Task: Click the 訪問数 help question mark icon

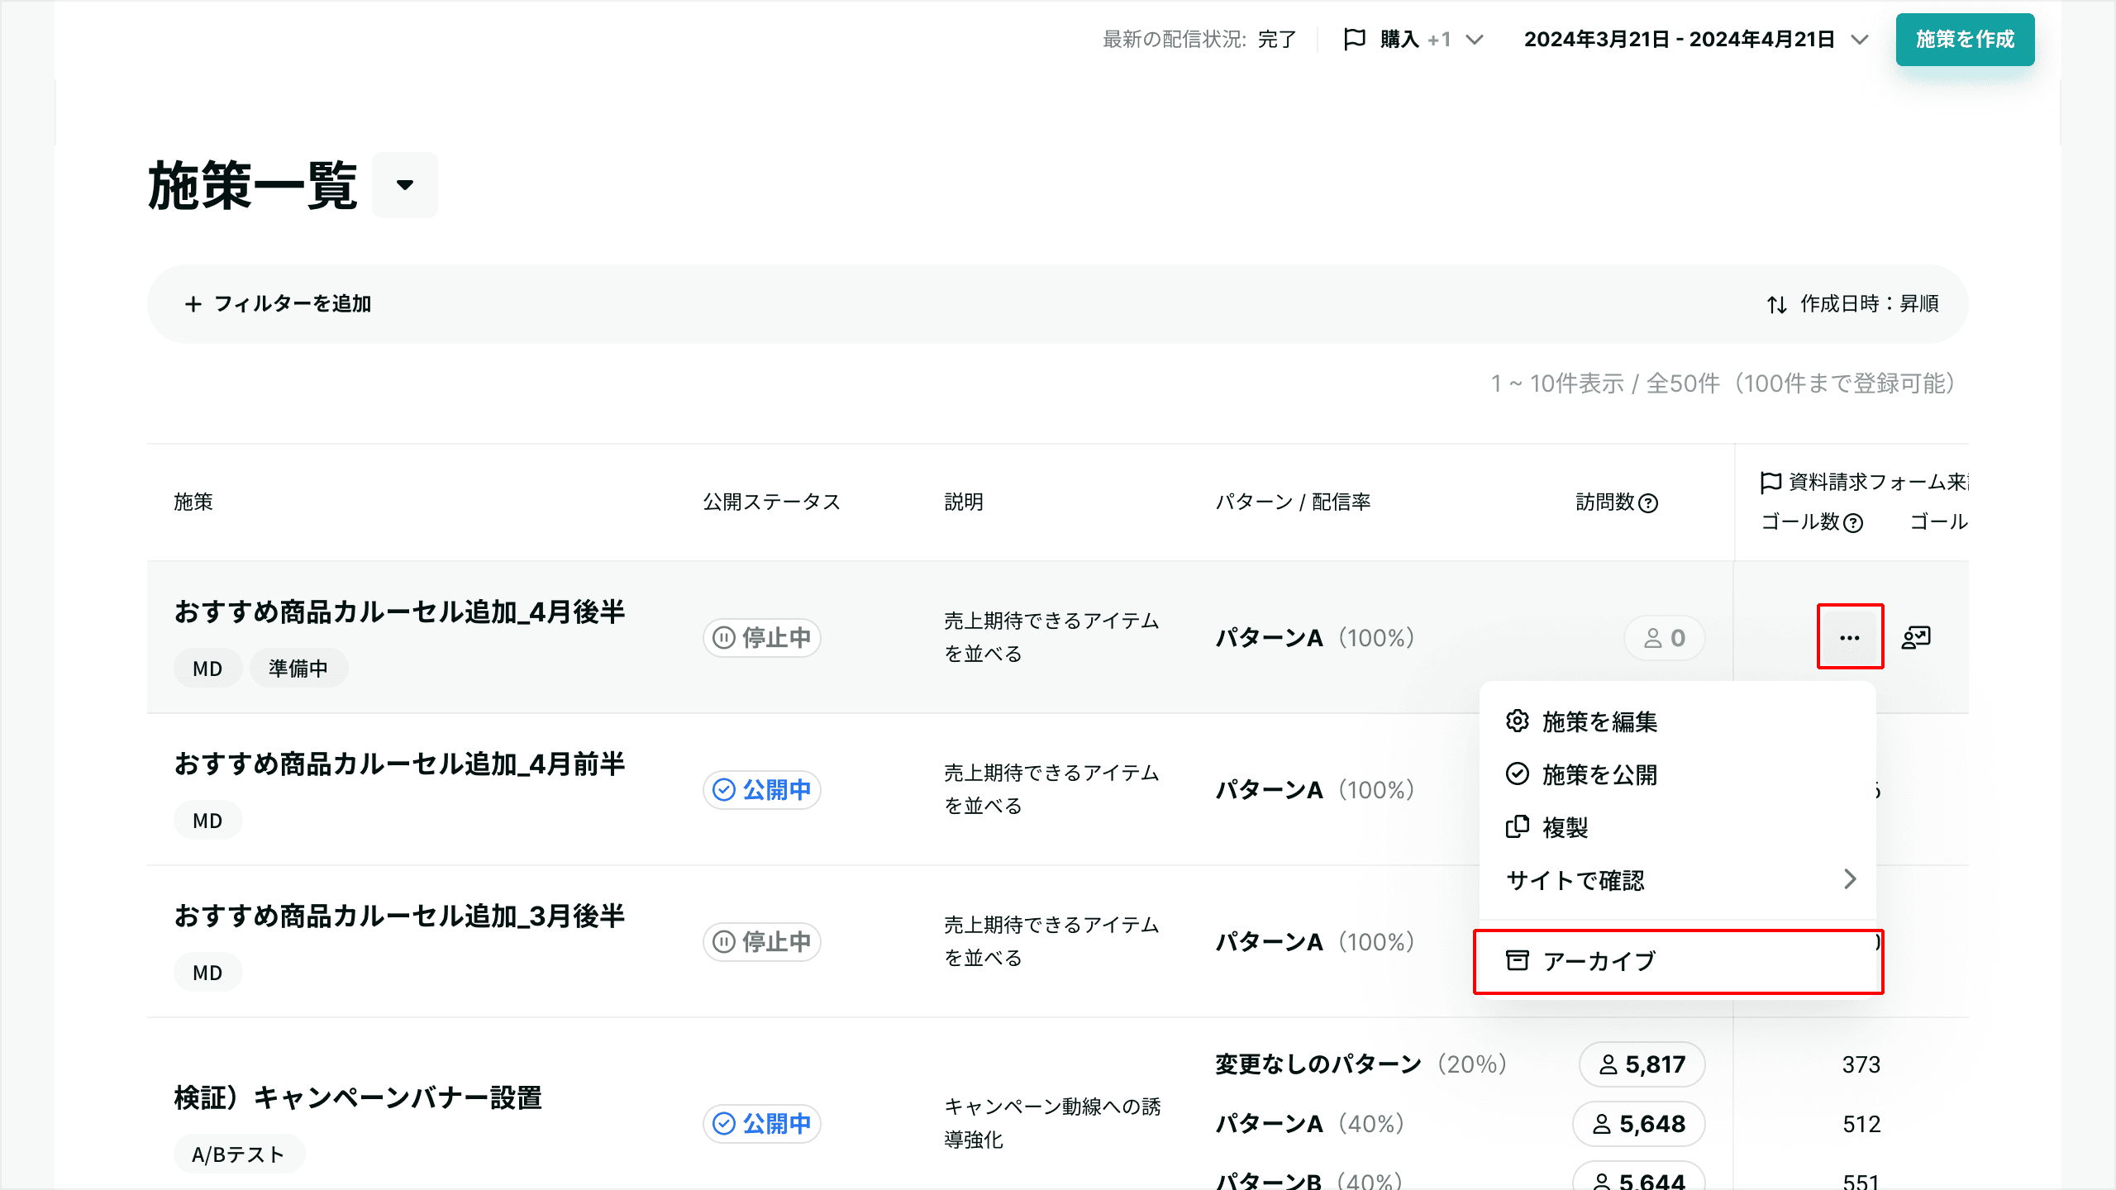Action: (x=1648, y=502)
